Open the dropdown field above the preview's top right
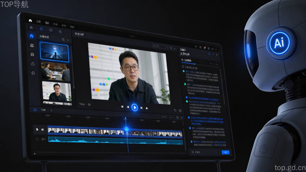 160,46
